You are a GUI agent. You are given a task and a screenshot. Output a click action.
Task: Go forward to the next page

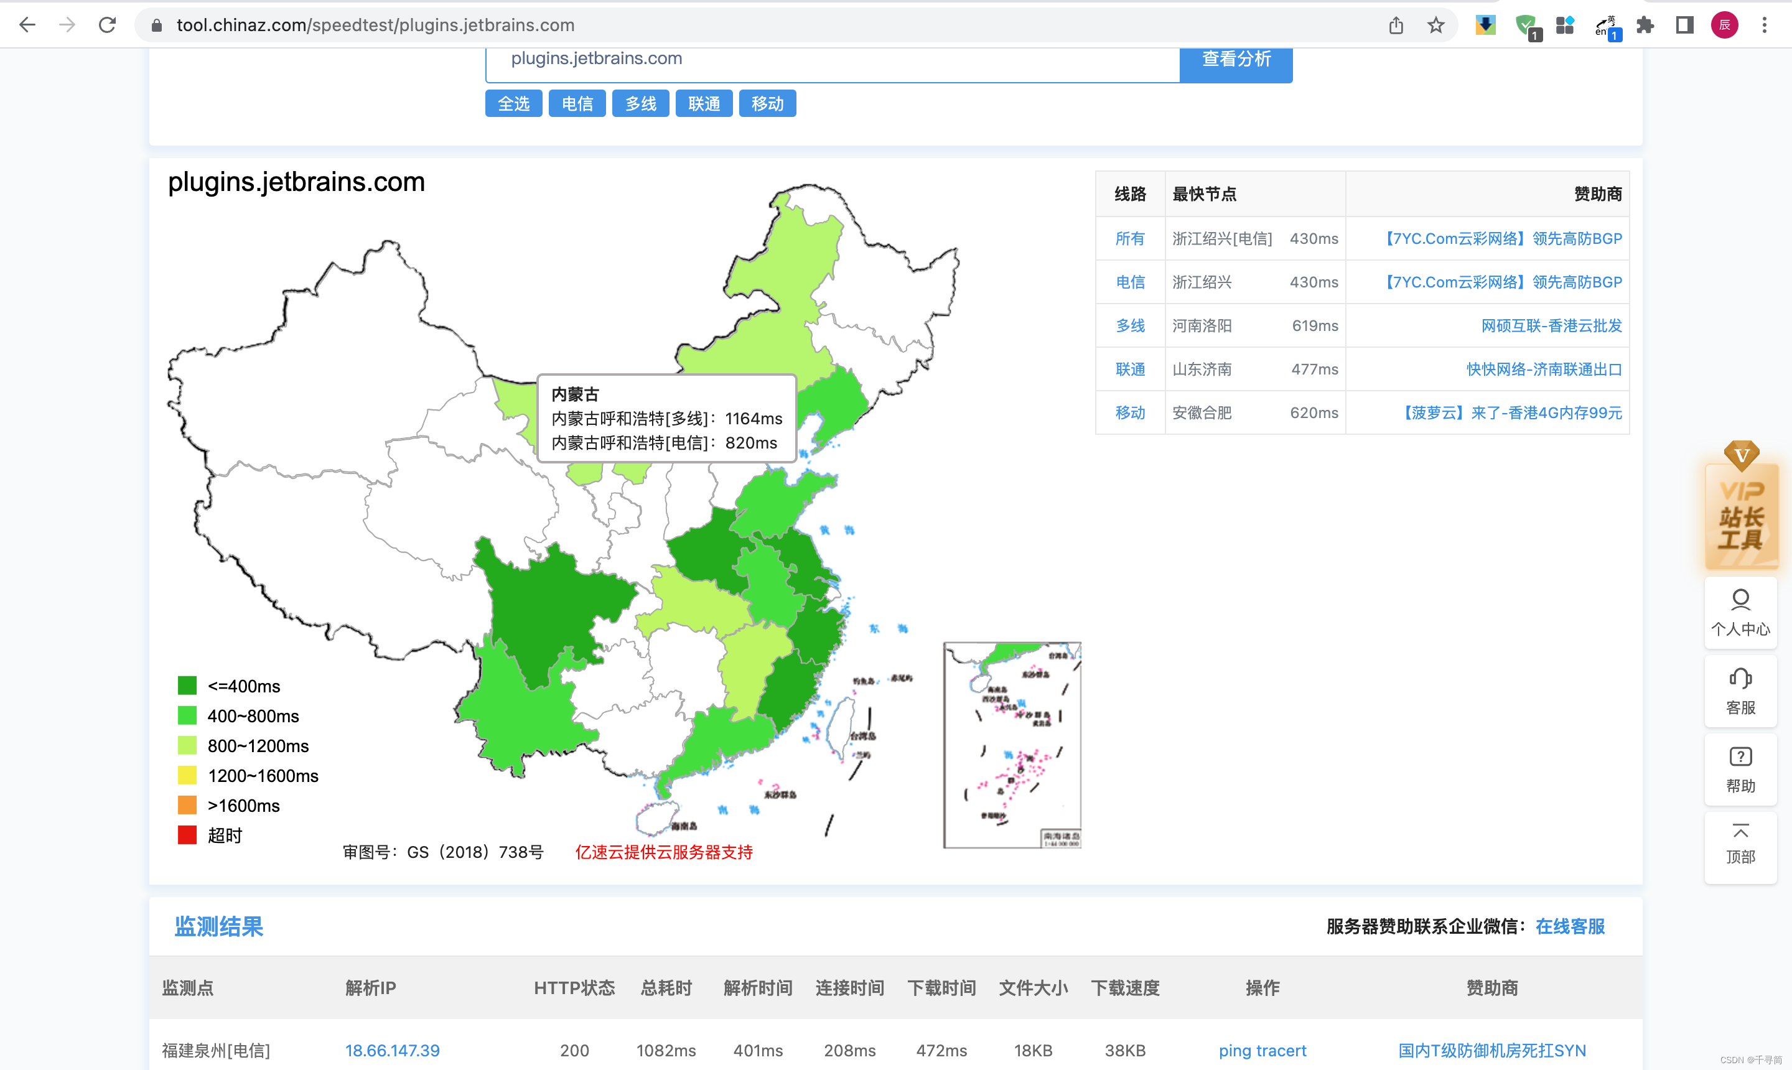[67, 26]
